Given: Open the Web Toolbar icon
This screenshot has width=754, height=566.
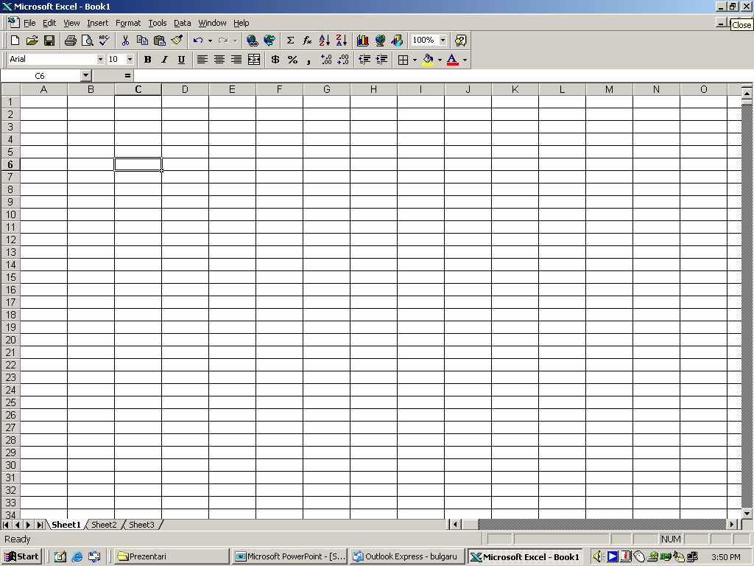Looking at the screenshot, I should click(x=269, y=41).
